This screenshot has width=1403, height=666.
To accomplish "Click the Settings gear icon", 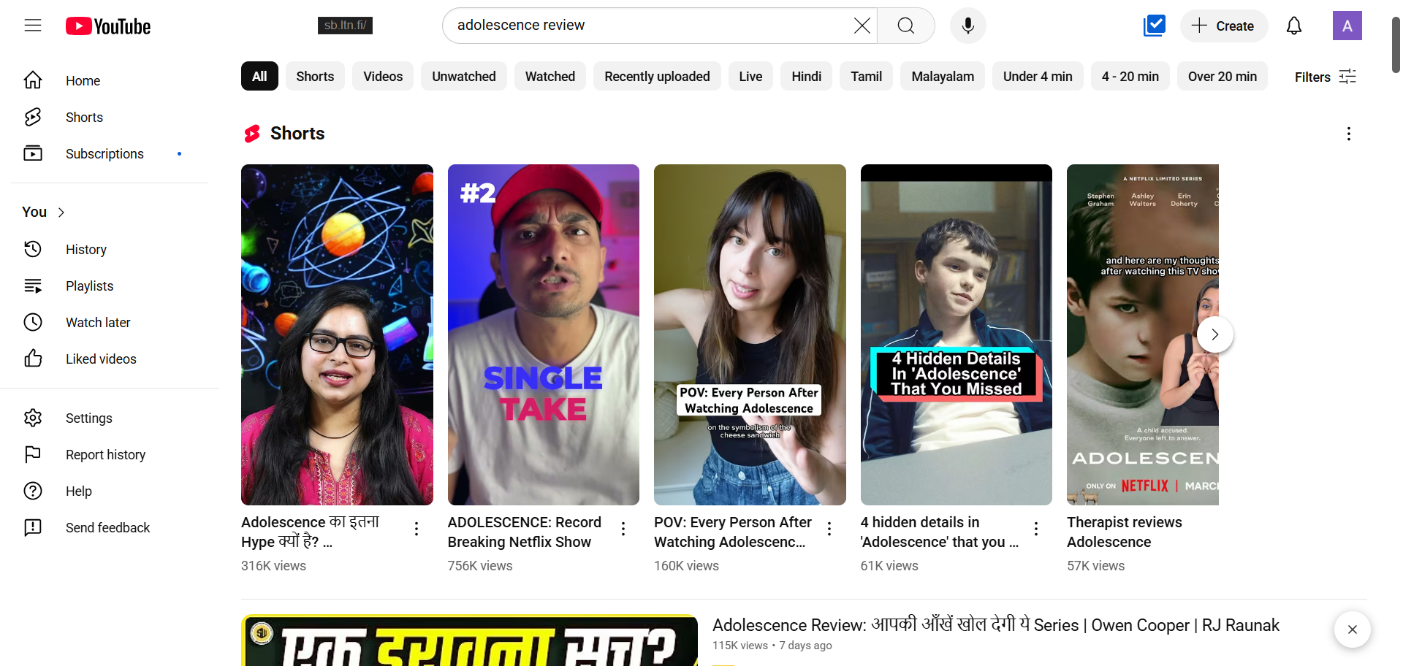I will click(x=33, y=418).
